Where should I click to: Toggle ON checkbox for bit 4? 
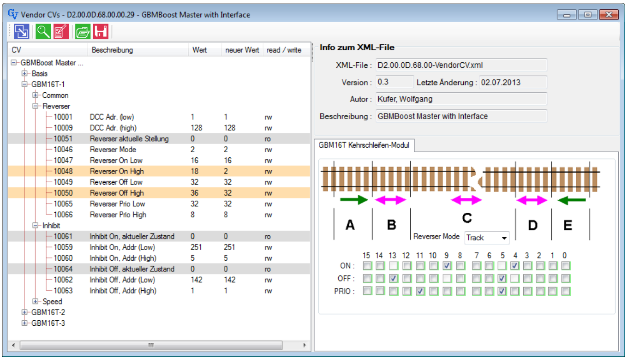click(x=515, y=265)
